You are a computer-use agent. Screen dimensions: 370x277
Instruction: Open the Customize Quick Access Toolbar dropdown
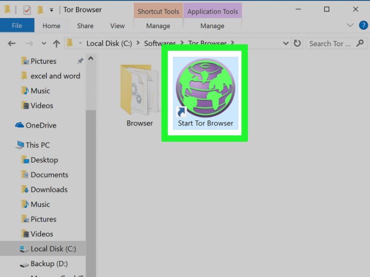[x=51, y=10]
